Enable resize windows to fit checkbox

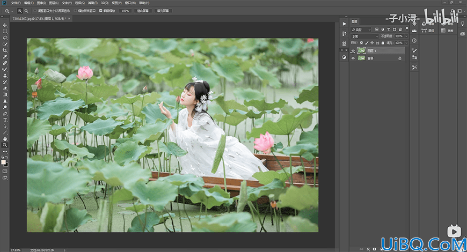point(35,11)
